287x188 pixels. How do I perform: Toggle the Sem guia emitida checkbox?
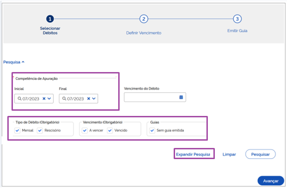tap(152, 131)
